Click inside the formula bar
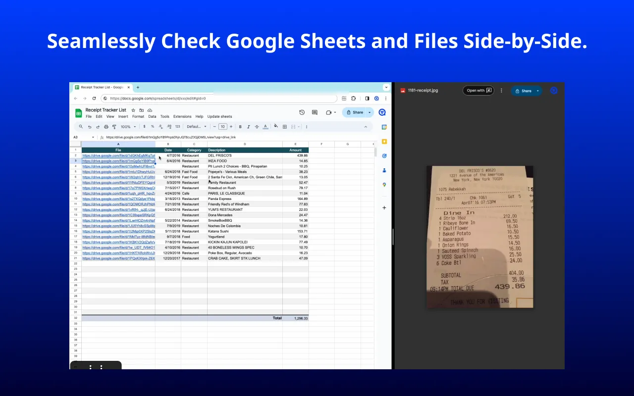 [x=198, y=137]
